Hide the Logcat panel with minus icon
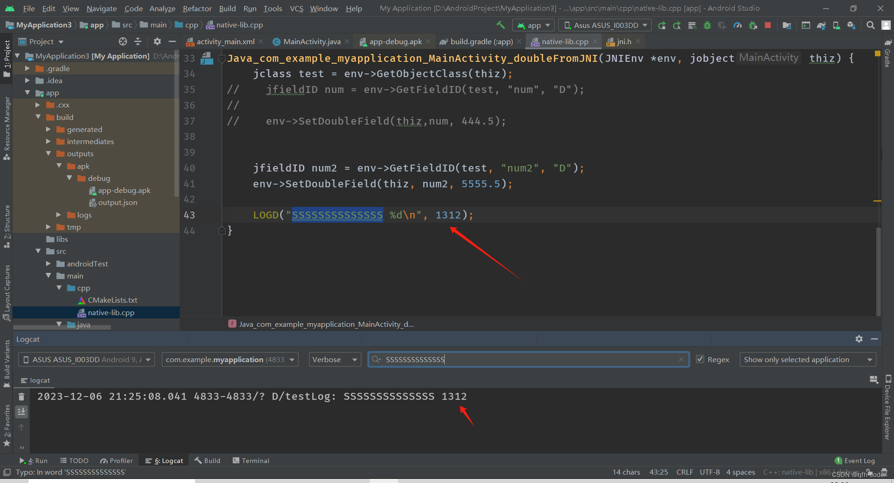Screen dimensions: 894x483 [874, 339]
